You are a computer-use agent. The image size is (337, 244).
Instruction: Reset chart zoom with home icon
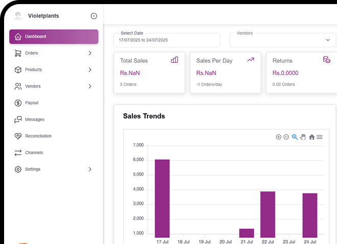[311, 137]
